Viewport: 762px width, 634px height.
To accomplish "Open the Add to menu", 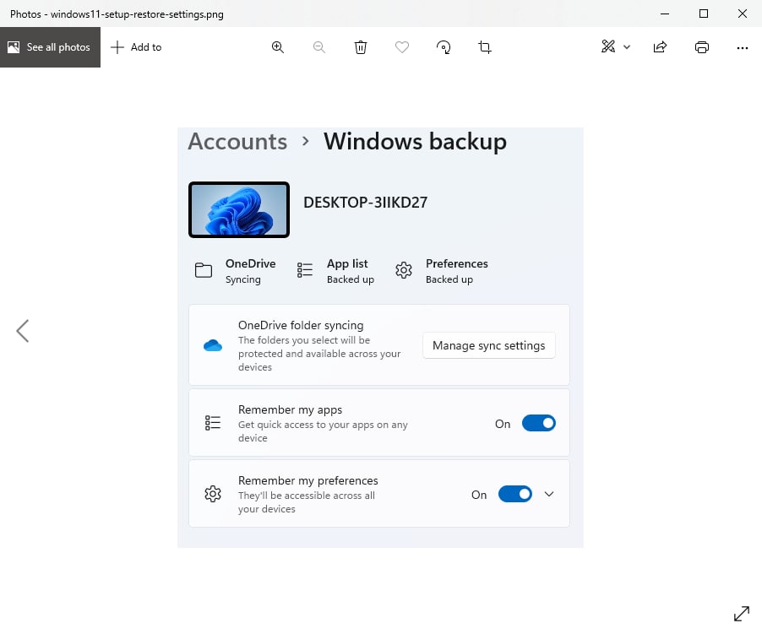I will [x=136, y=47].
